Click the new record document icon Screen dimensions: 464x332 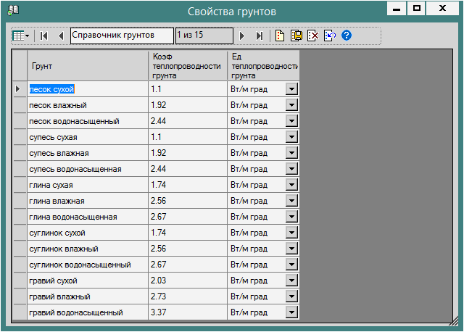(x=280, y=36)
